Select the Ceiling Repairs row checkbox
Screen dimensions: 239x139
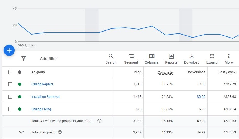(x=10, y=84)
